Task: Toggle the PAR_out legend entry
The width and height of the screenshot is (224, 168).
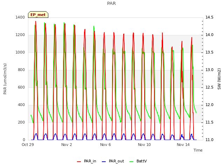Action: [x=113, y=161]
